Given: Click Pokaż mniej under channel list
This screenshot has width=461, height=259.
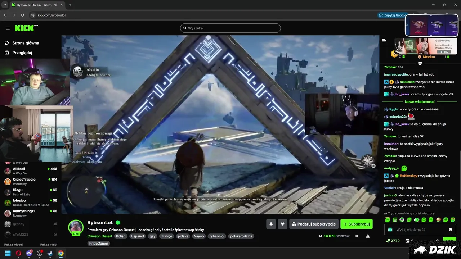Looking at the screenshot, I should [49, 245].
